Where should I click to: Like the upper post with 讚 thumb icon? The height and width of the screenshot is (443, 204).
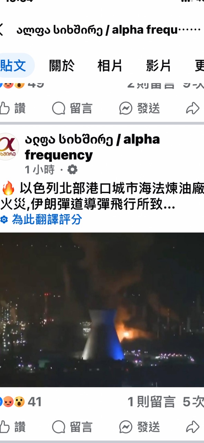click(x=13, y=108)
